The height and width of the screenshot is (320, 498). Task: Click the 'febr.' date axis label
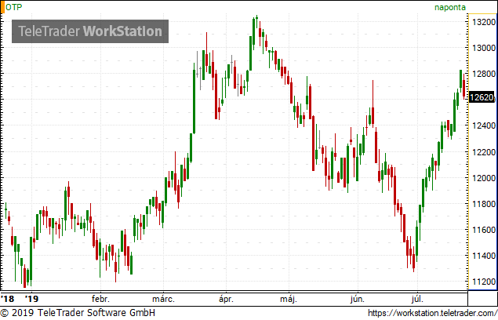[x=100, y=299]
